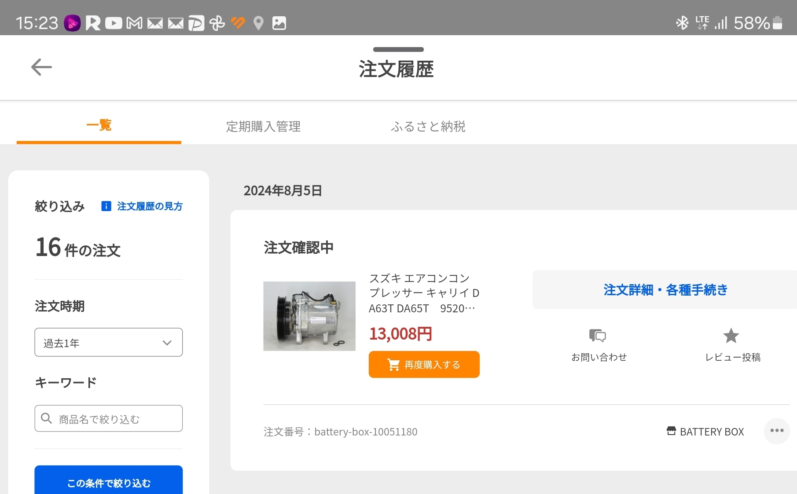
Task: Click the order history info icon
Action: [x=106, y=206]
